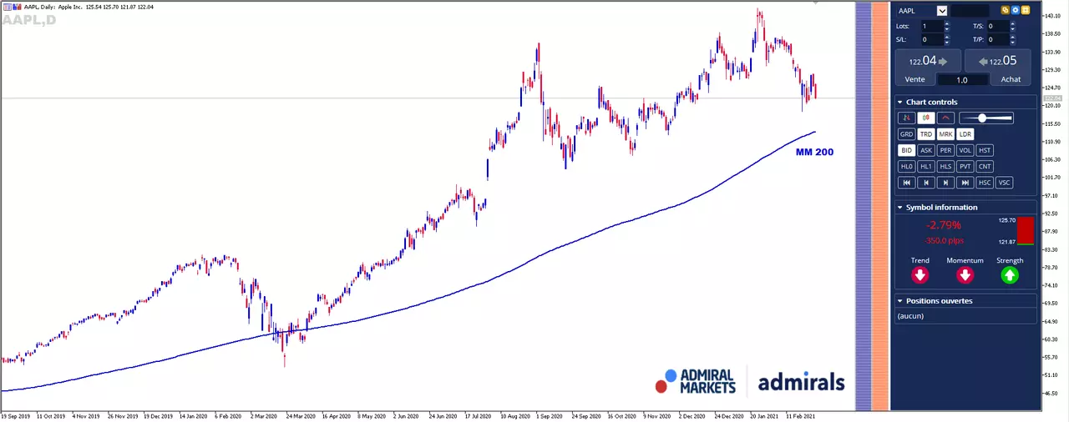
Task: Toggle the GRD grid button
Action: (x=907, y=134)
